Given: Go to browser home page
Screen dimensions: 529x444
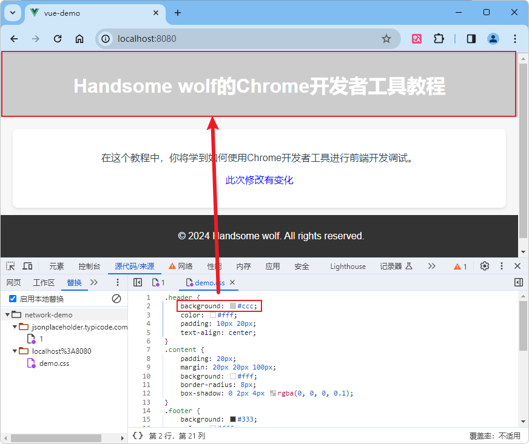Looking at the screenshot, I should tap(79, 39).
